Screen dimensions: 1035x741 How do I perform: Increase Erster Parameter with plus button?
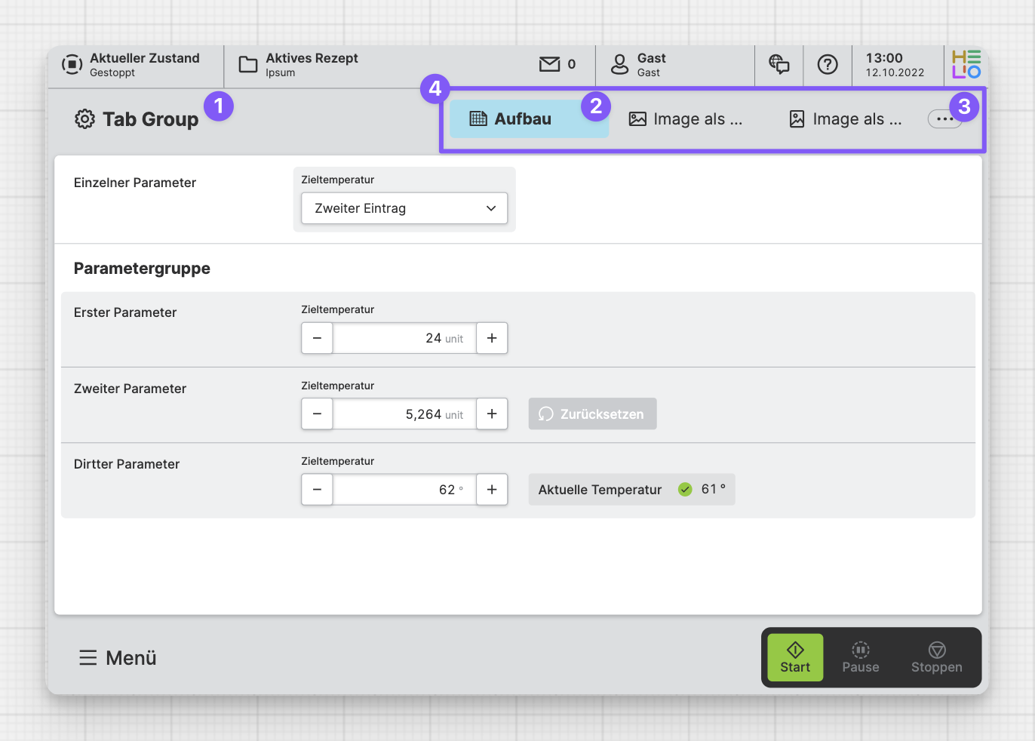pos(492,338)
